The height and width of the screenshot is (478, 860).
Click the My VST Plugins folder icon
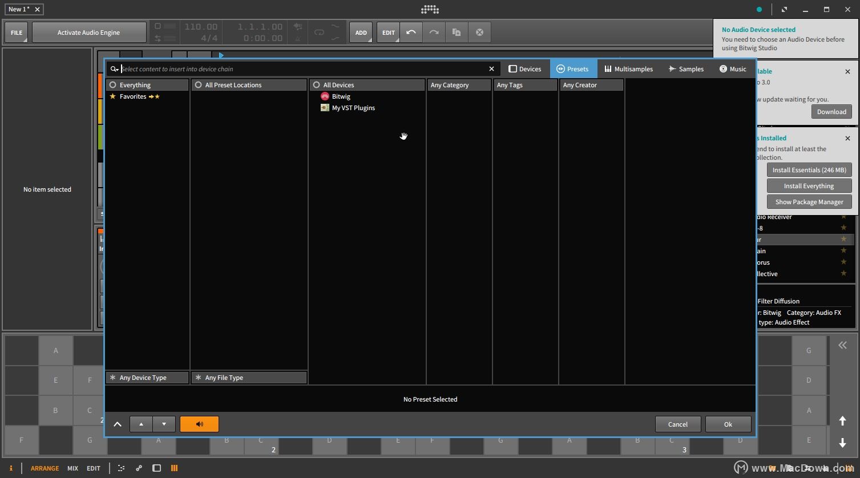tap(325, 108)
